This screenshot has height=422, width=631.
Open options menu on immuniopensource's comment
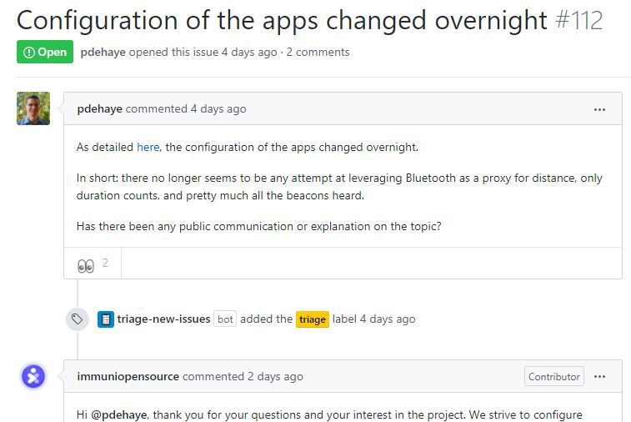point(599,377)
